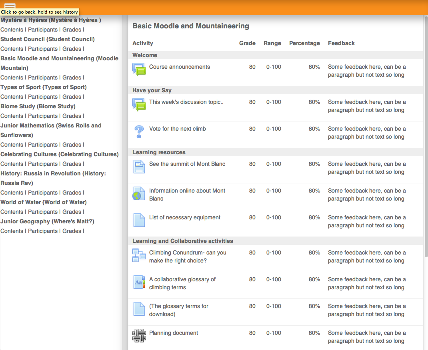Click the forum icon beside This week's discussion topic

139,104
